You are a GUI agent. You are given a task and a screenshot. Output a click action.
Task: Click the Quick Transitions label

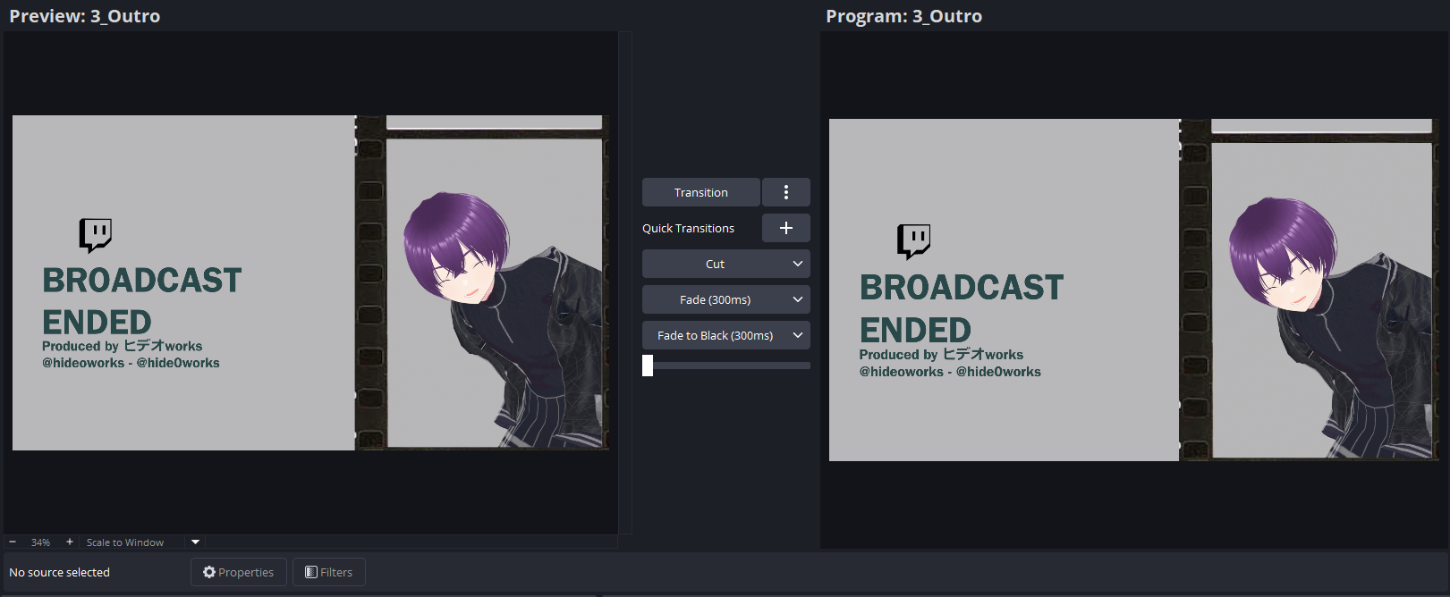tap(688, 228)
